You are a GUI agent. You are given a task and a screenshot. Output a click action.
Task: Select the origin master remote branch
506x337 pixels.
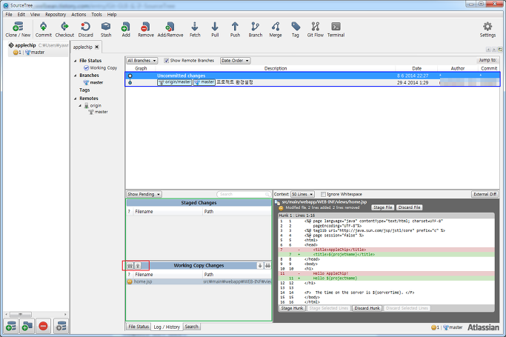pyautogui.click(x=98, y=112)
